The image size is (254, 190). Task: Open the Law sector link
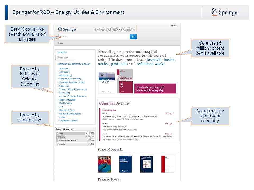61,107
